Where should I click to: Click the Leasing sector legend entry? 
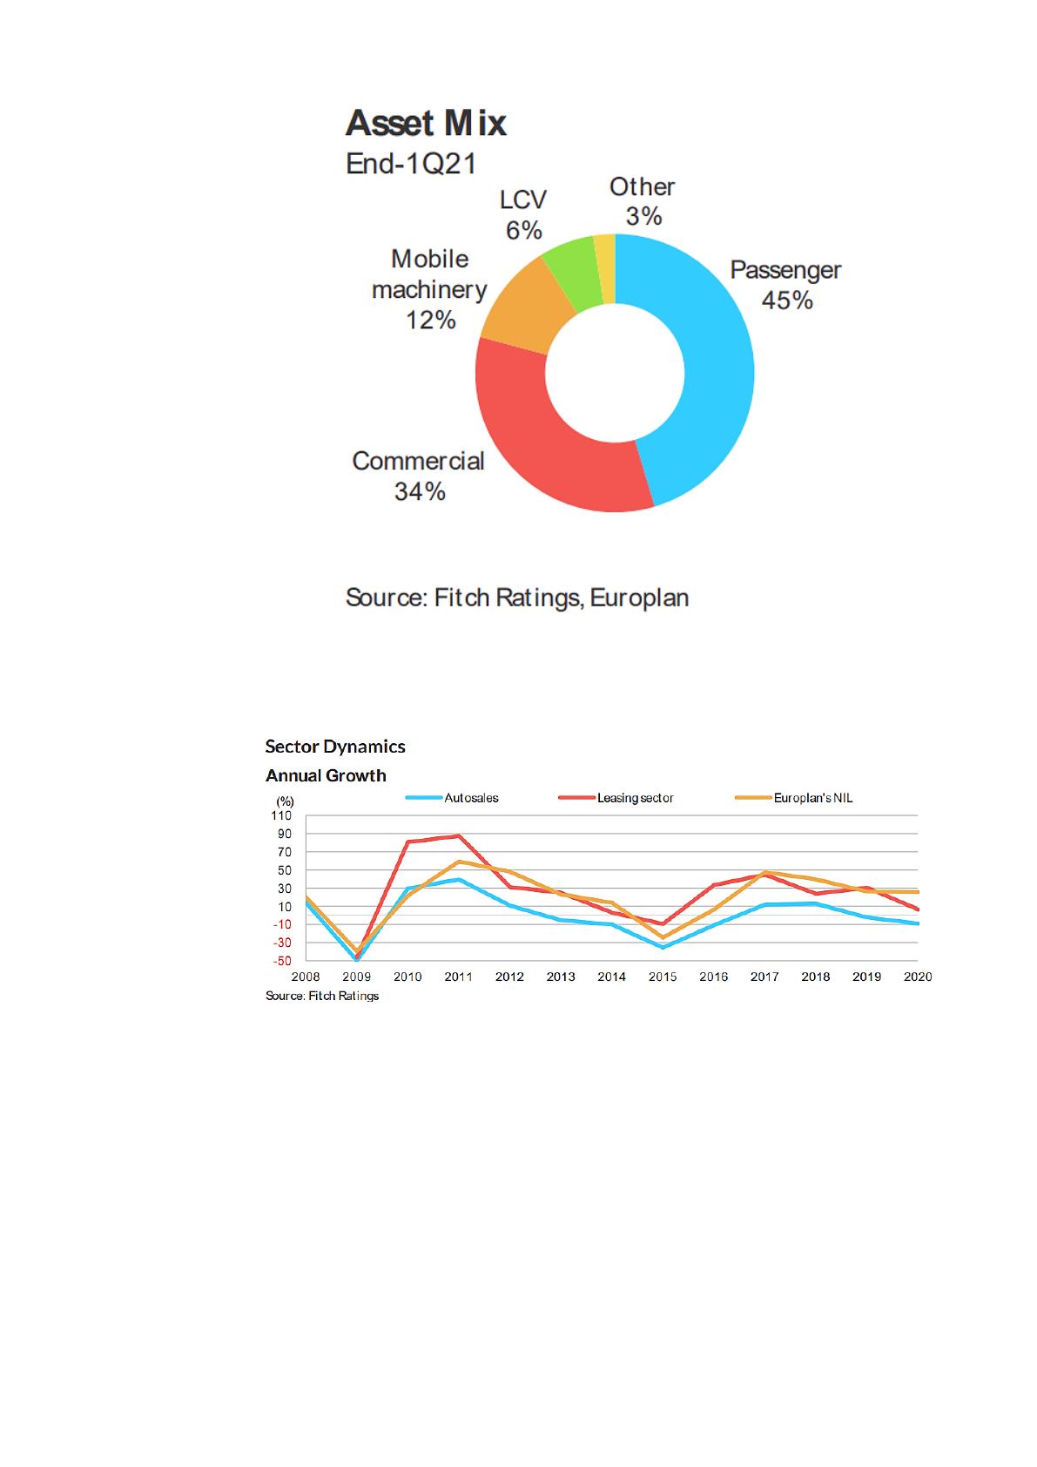(x=616, y=797)
